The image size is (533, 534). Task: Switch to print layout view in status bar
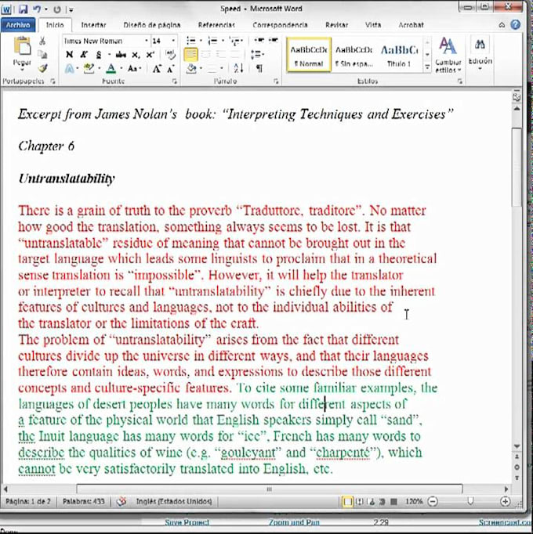[347, 502]
